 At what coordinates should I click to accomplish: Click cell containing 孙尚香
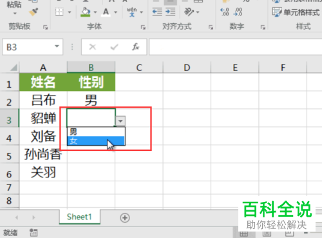coord(43,154)
